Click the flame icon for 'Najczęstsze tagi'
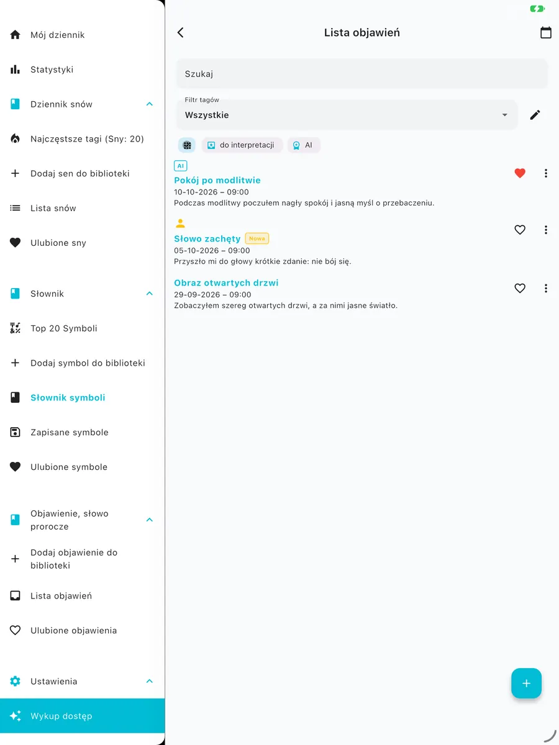559x745 pixels. tap(16, 139)
